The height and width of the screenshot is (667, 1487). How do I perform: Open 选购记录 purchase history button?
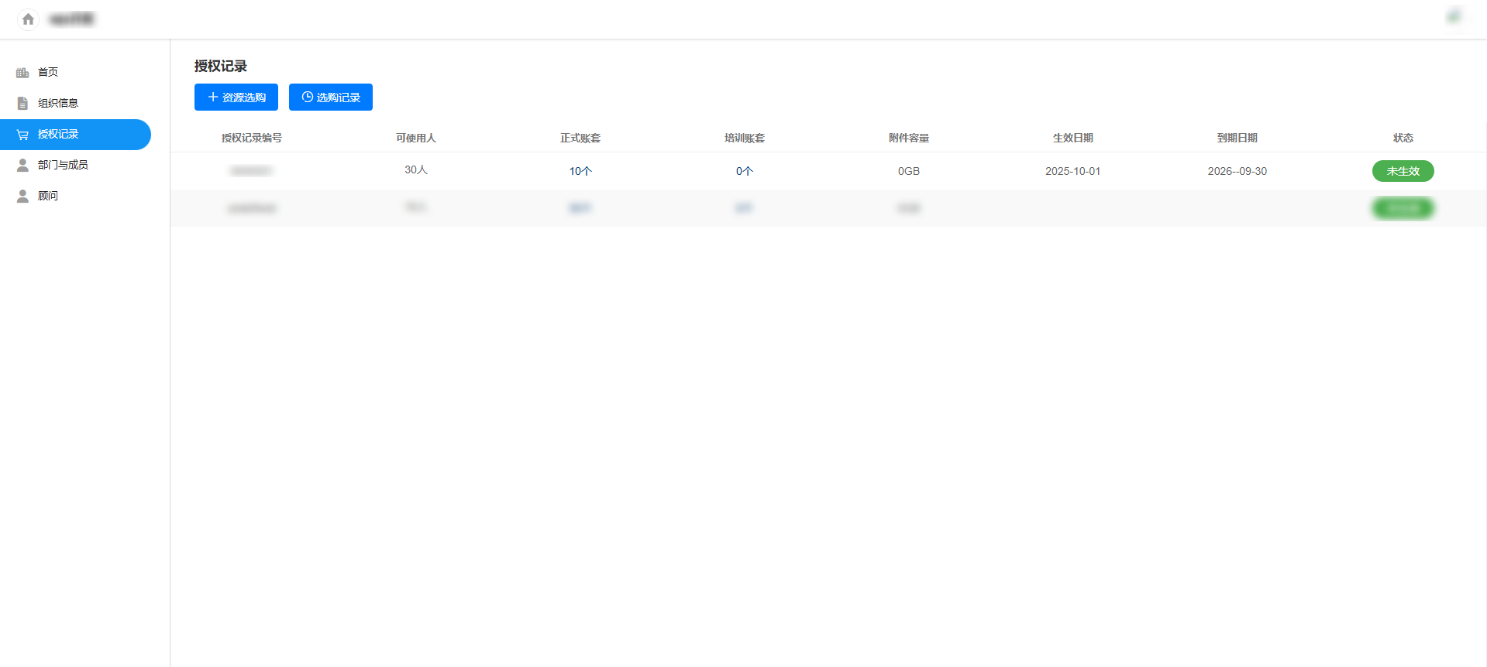tap(331, 97)
